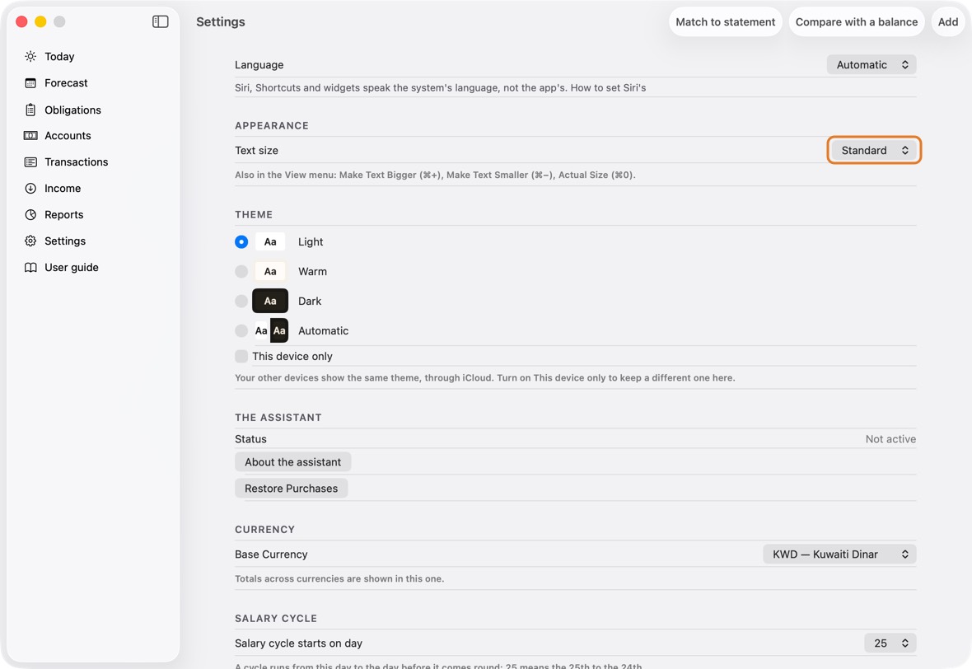The height and width of the screenshot is (669, 972).
Task: Select the Warm theme radio button
Action: point(241,272)
